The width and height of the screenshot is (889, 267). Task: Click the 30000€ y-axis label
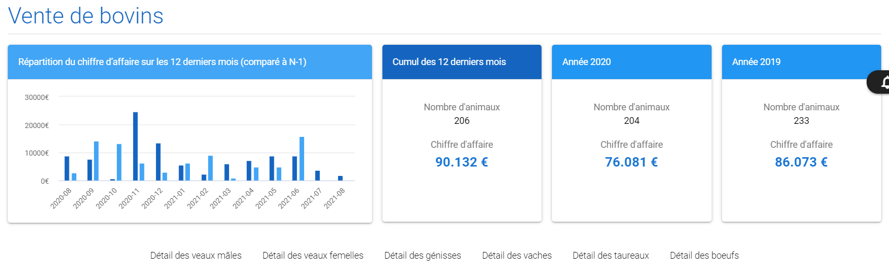pyautogui.click(x=37, y=97)
